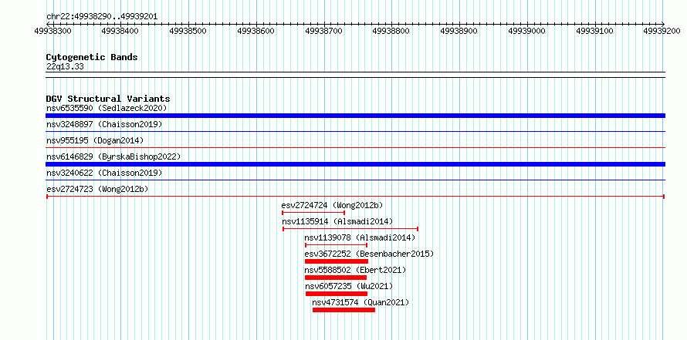
Task: Select the red nsv4731574 variant bar
Action: 344,310
